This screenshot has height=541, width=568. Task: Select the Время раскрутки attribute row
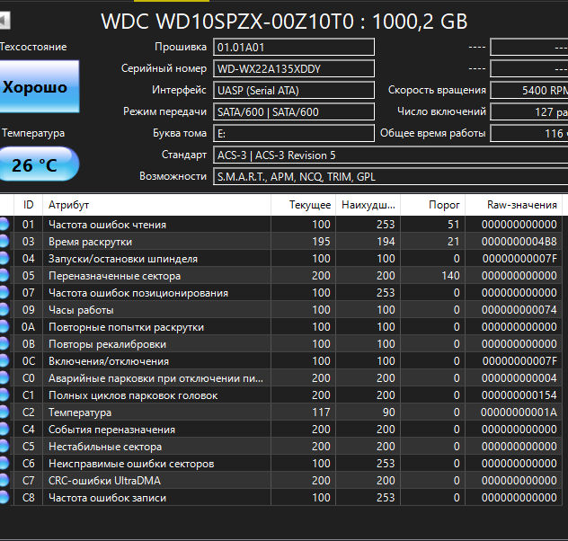281,242
